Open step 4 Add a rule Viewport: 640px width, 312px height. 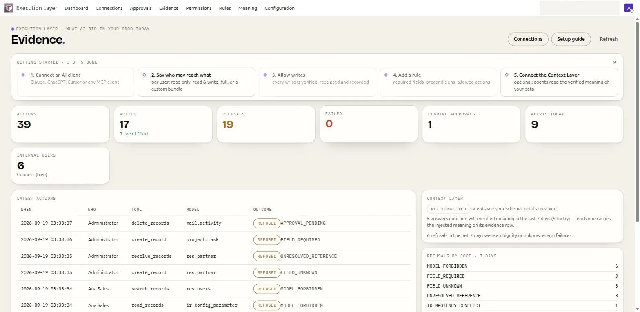tap(438, 82)
